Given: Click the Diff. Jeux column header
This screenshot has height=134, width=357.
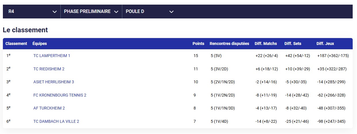Looking at the screenshot, I should coord(325,44).
